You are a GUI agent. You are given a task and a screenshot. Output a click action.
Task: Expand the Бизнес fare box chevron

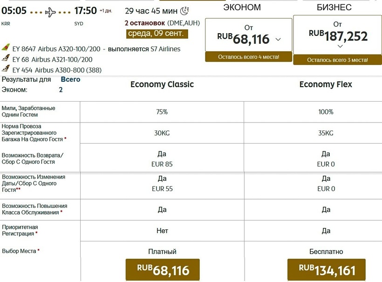(340, 46)
